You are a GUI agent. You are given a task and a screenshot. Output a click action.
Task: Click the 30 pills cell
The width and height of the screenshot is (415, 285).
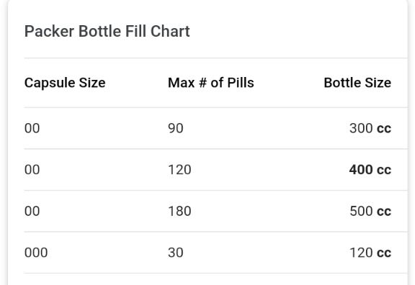176,253
